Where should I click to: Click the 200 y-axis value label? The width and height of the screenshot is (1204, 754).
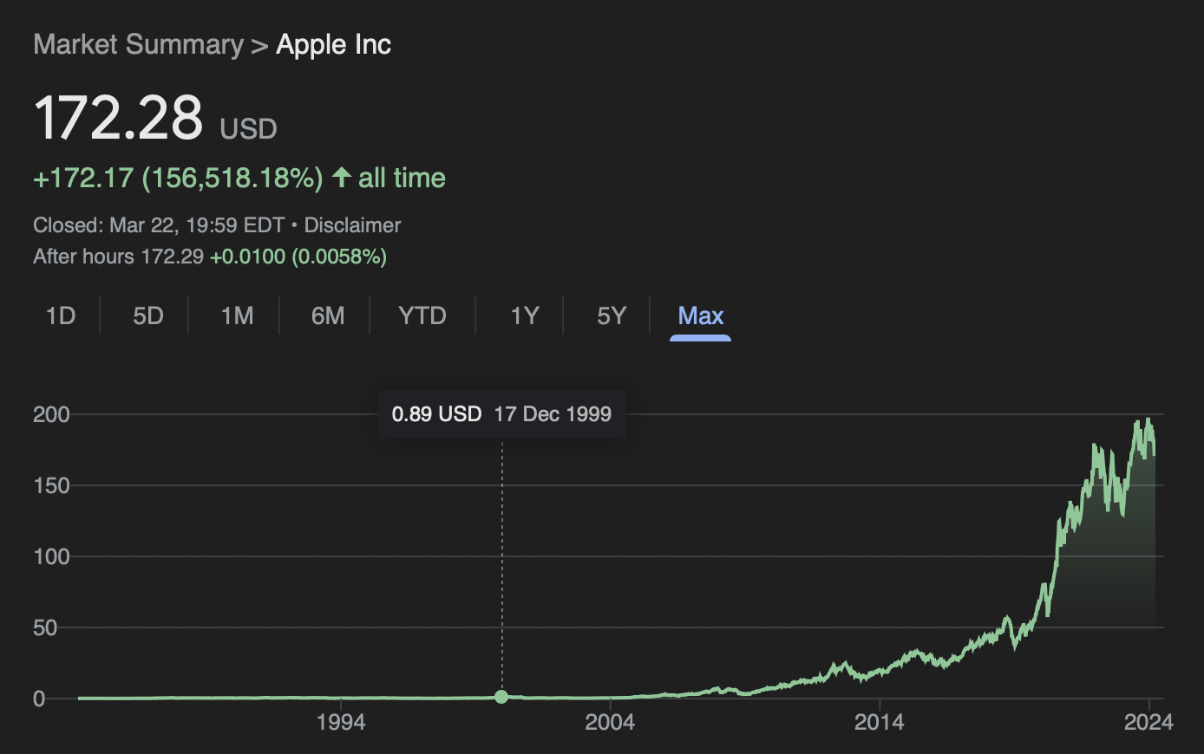point(51,414)
